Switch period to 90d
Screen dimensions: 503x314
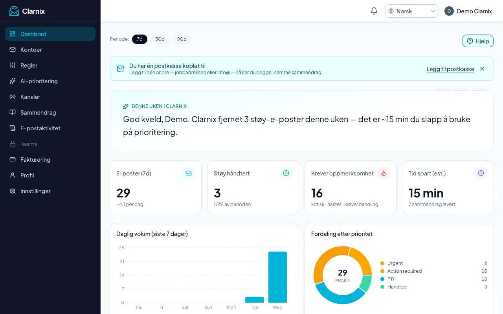(x=182, y=39)
